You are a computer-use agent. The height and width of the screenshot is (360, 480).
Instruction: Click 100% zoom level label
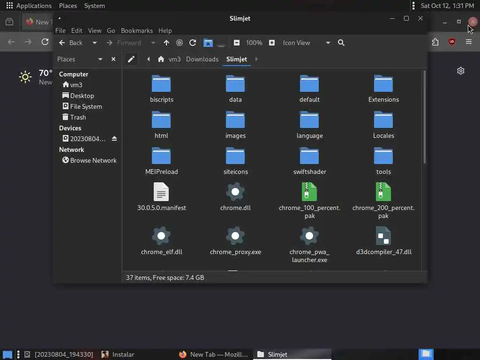[254, 43]
